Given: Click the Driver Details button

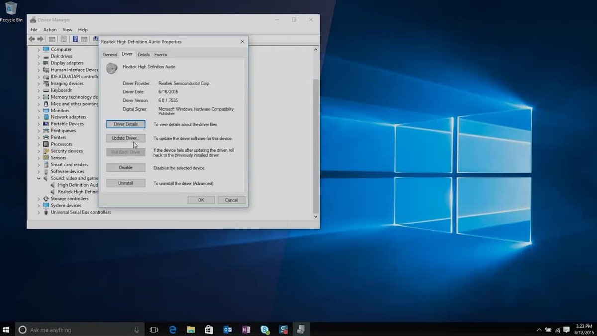Looking at the screenshot, I should 125,124.
